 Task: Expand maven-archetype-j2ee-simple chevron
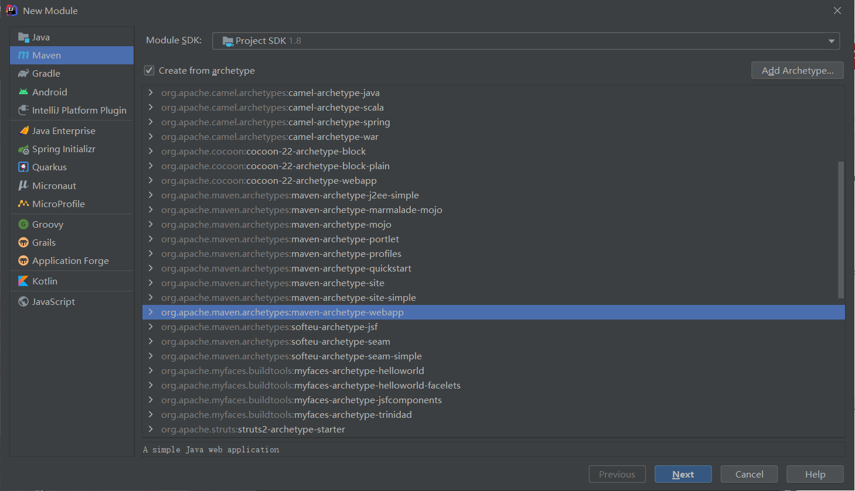point(151,195)
